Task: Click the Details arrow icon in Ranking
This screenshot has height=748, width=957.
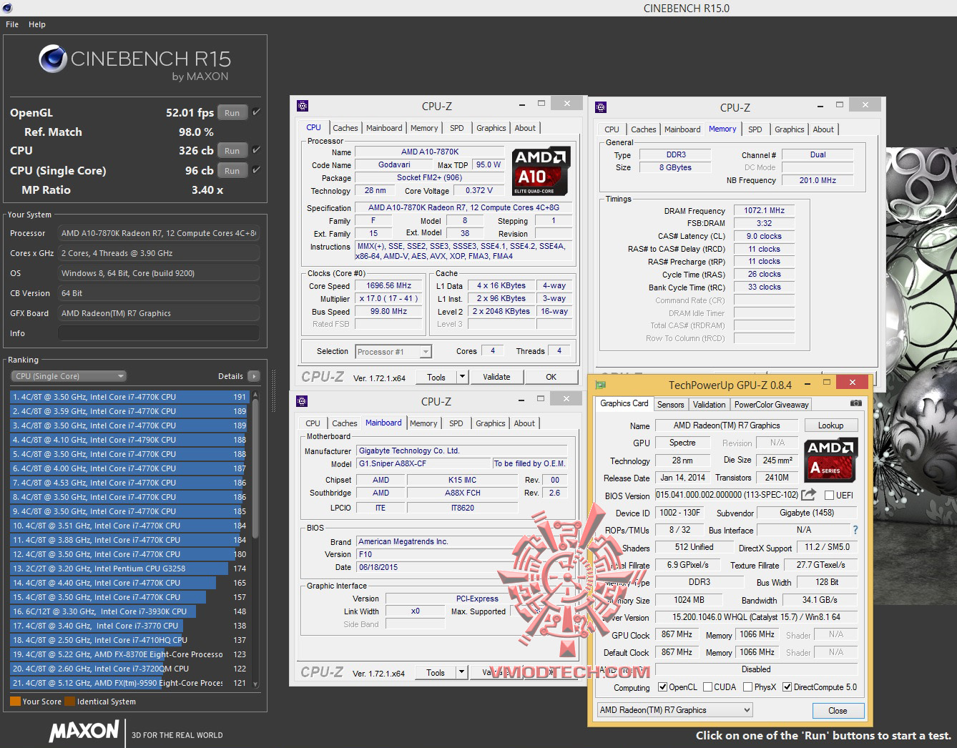Action: (254, 376)
